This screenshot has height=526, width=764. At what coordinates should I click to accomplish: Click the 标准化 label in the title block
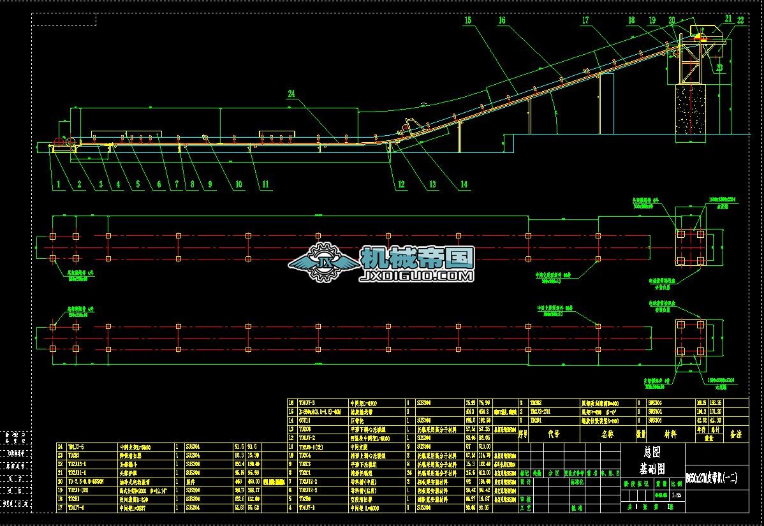577,481
